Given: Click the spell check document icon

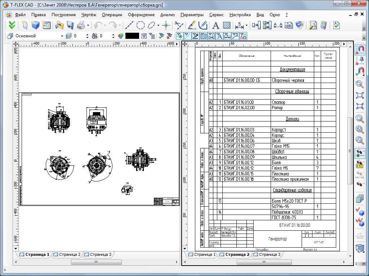Looking at the screenshot, I should click(x=337, y=25).
